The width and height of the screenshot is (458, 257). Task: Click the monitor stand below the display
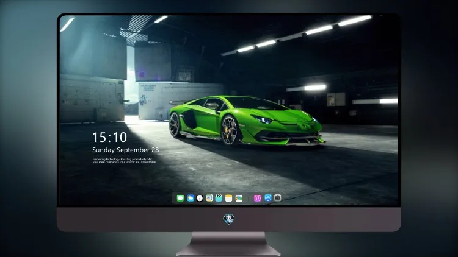tap(228, 244)
